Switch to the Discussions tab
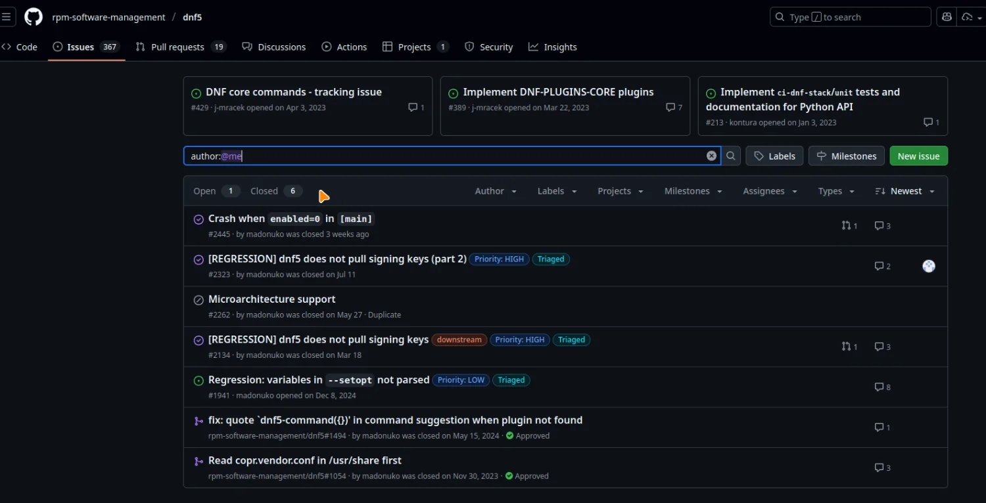 tap(274, 47)
